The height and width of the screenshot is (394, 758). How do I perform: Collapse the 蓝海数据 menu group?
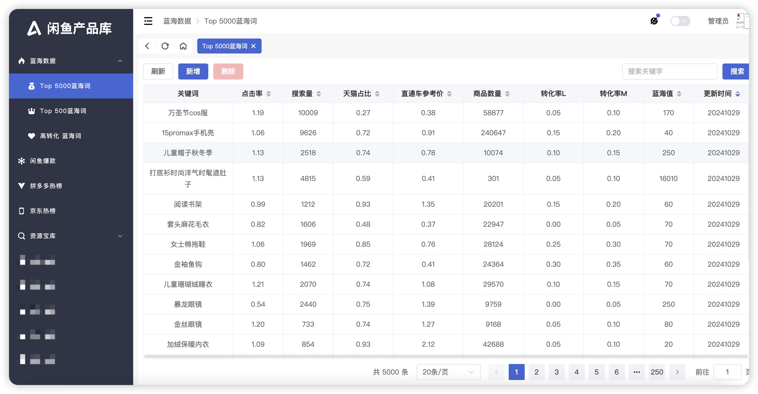71,61
